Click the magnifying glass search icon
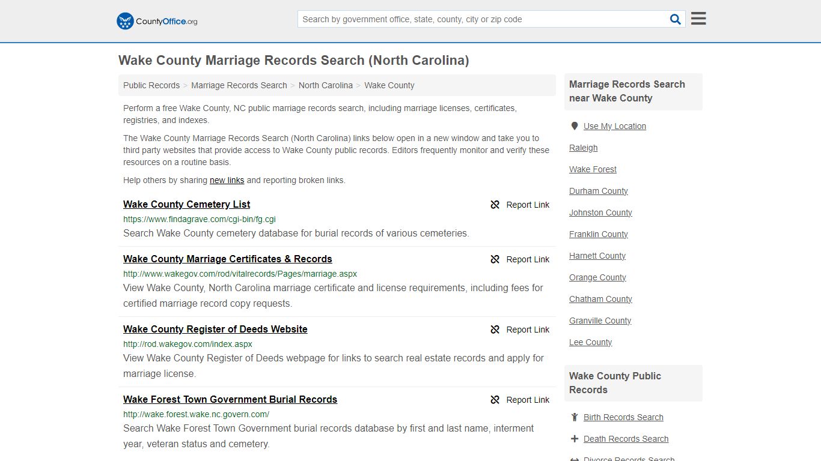 click(x=676, y=19)
